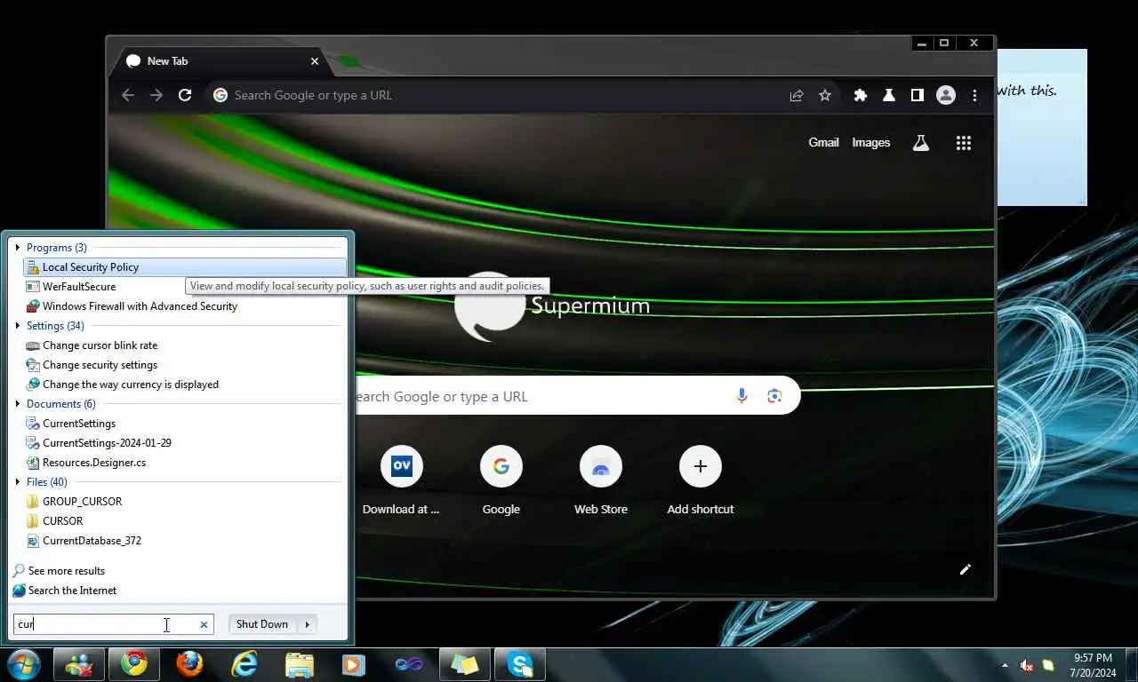Image resolution: width=1138 pixels, height=682 pixels.
Task: Switch to Chrome in the taskbar
Action: tap(134, 664)
